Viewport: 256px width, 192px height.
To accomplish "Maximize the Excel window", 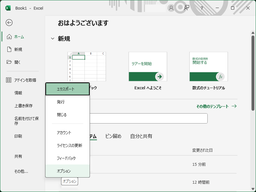I will click(x=233, y=8).
